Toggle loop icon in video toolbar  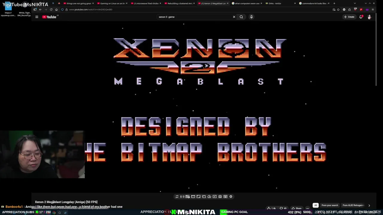point(177,196)
